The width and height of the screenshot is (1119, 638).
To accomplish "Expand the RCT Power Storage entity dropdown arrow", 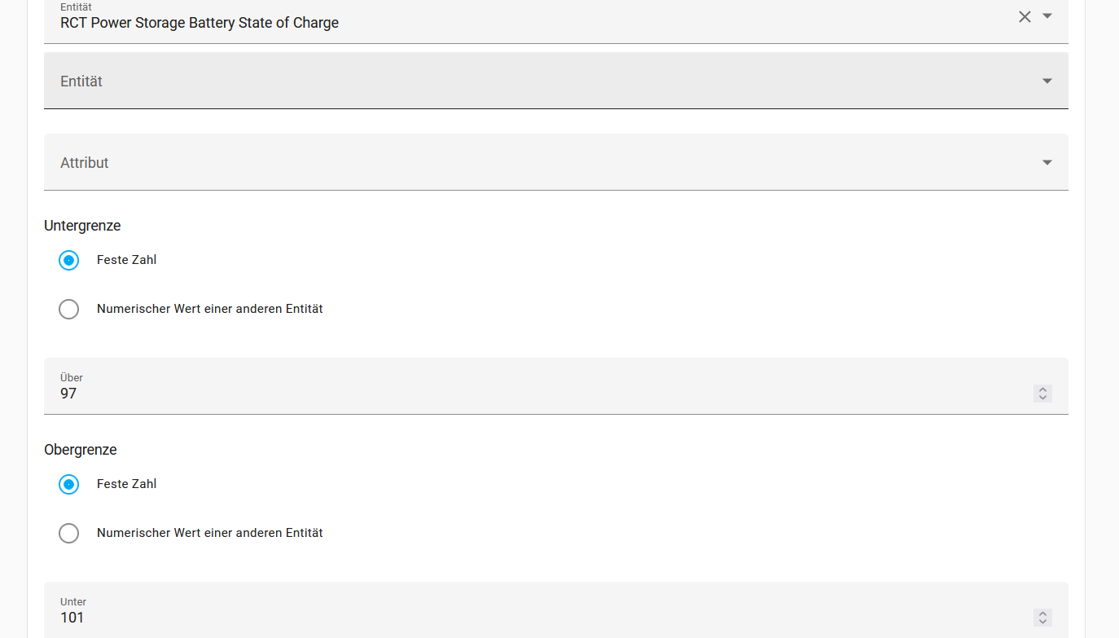I will coord(1047,16).
